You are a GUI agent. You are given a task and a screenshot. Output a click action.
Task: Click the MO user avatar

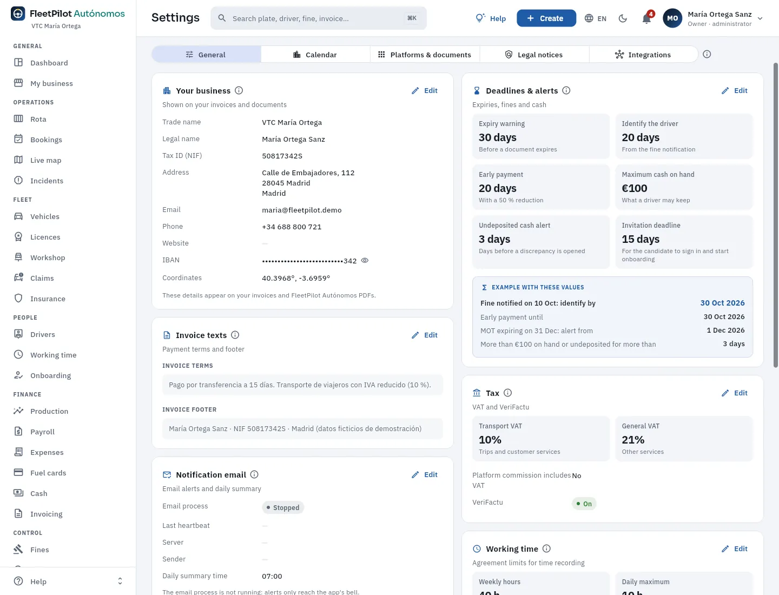[672, 18]
